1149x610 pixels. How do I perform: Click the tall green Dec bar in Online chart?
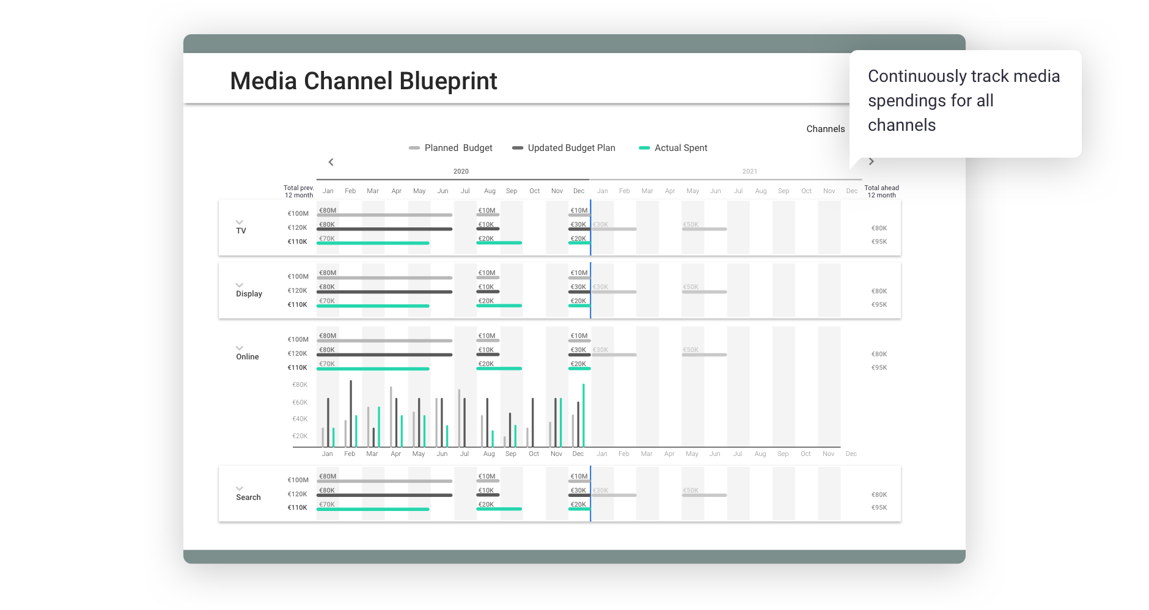pos(584,416)
